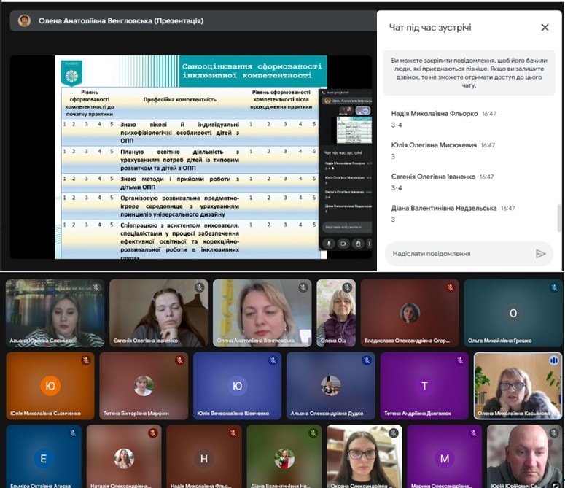Click muted mic icon on Юлія Миколаївна Сьомченко tile
Viewport: 565px width, 488px height.
[x=85, y=360]
